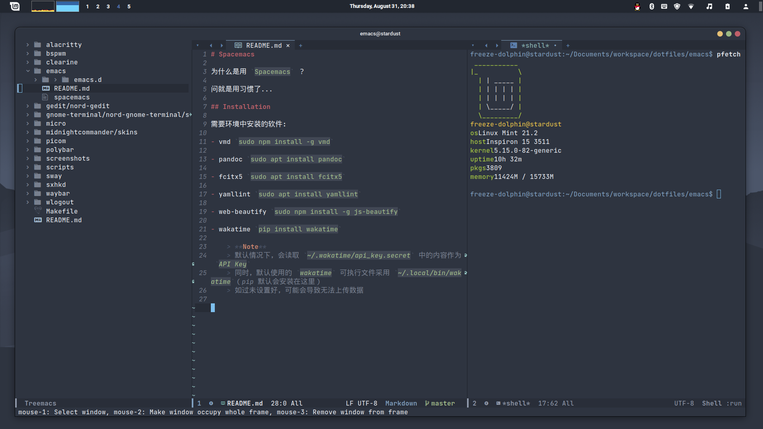Click the Treemacs modeline label
Viewport: 763px width, 429px height.
(41, 403)
